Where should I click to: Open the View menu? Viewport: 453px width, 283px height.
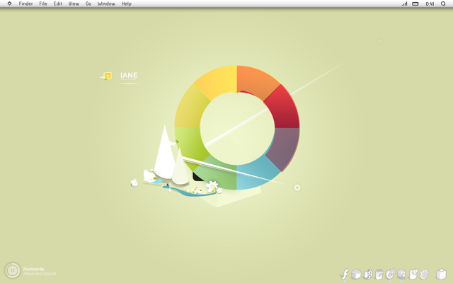(x=74, y=4)
